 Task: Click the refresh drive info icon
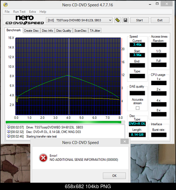117,20
